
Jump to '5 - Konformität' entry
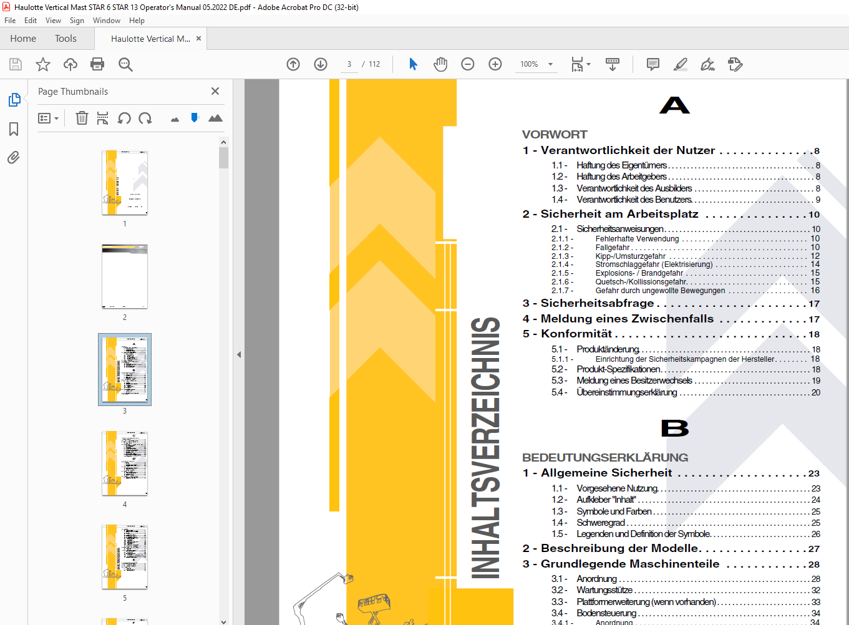click(x=671, y=334)
